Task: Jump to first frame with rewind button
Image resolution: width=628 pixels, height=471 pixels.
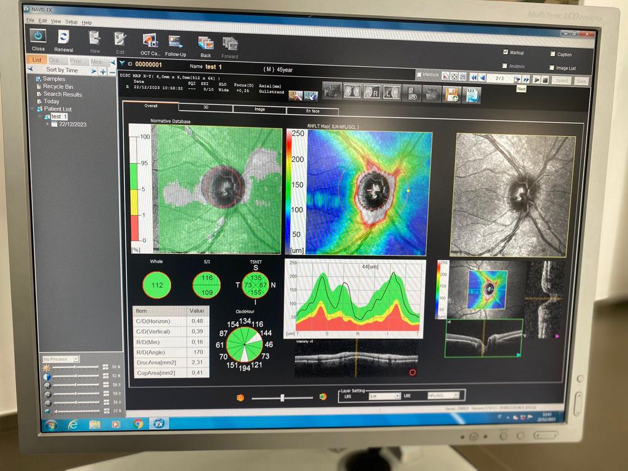Action: [x=473, y=77]
